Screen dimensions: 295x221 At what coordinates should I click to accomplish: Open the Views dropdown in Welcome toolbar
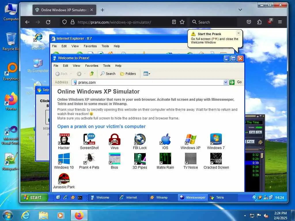tap(147, 74)
